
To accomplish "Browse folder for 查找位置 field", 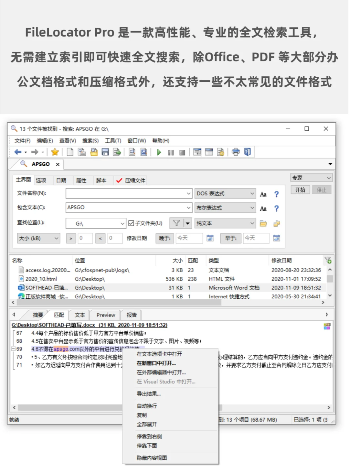I will point(263,223).
